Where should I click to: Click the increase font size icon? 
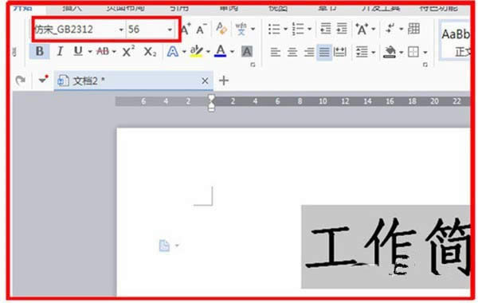click(186, 30)
